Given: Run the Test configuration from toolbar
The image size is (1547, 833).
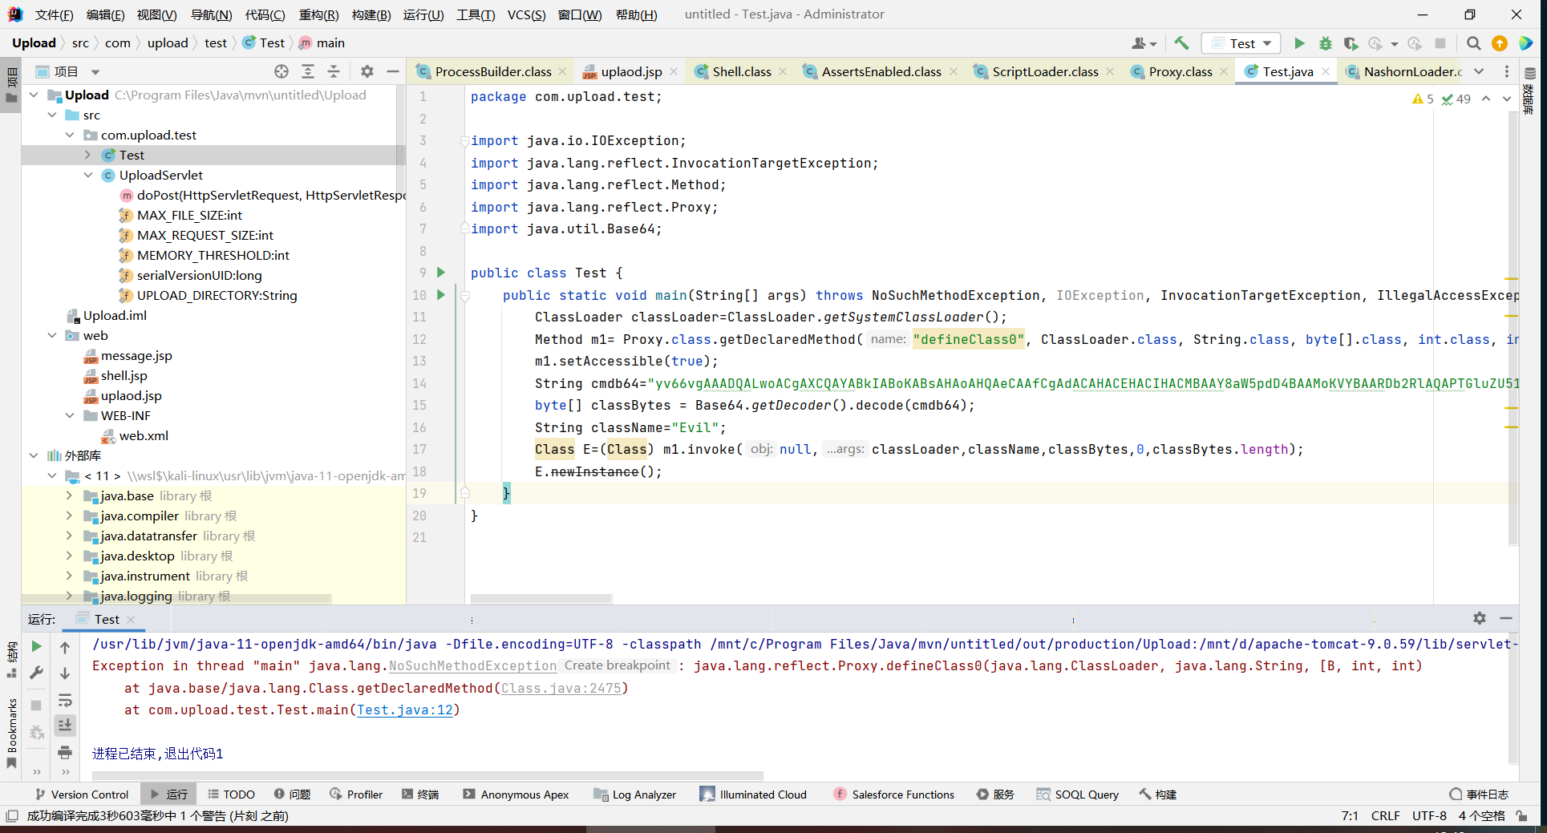Looking at the screenshot, I should [1300, 43].
